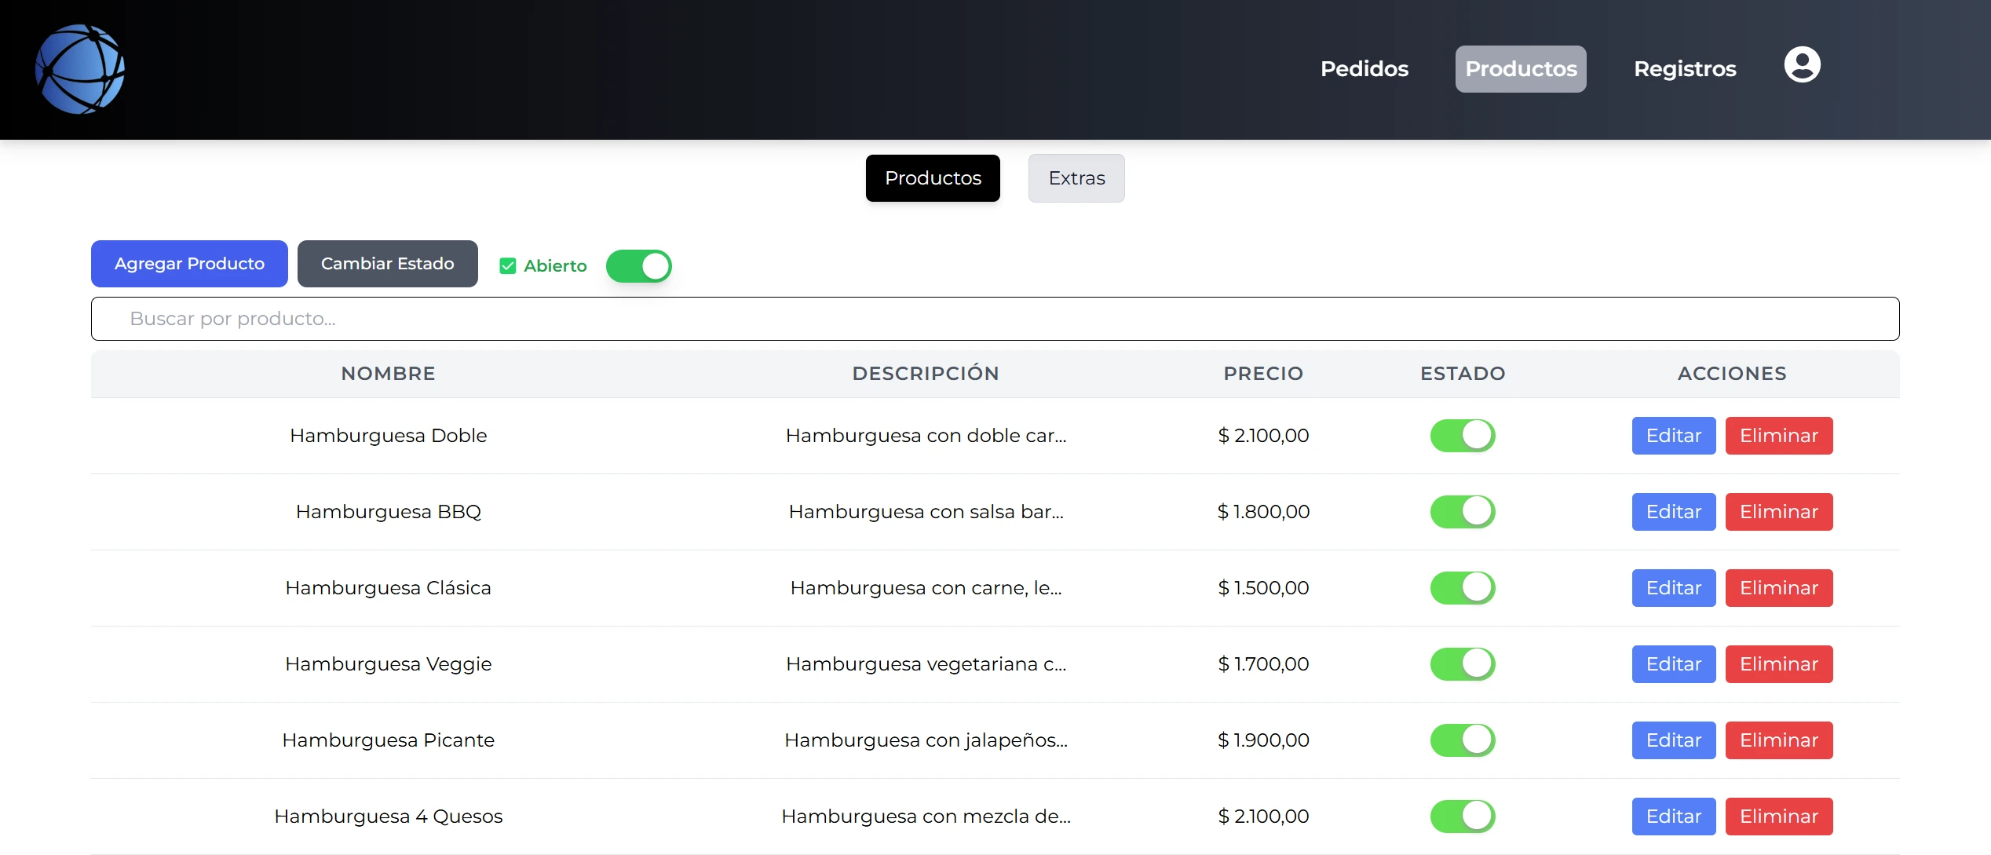Click the NOMBRE column header
The width and height of the screenshot is (1991, 855).
tap(389, 374)
